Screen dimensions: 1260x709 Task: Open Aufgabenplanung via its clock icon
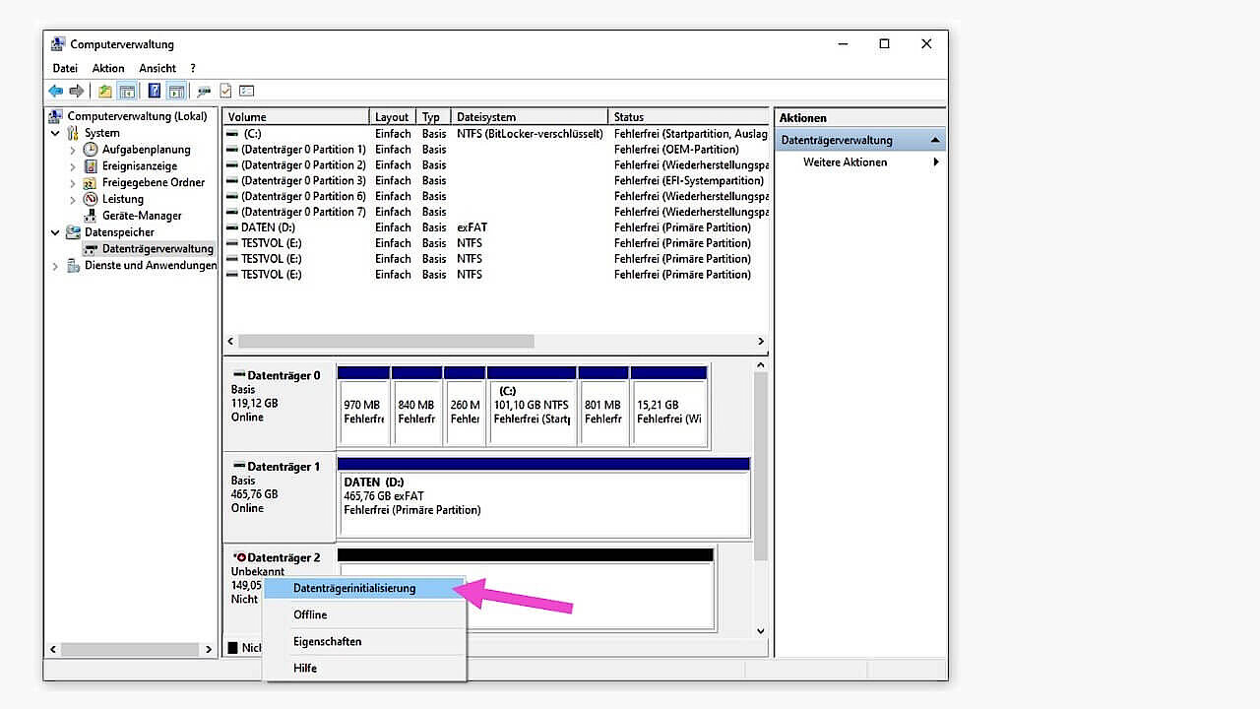coord(90,149)
